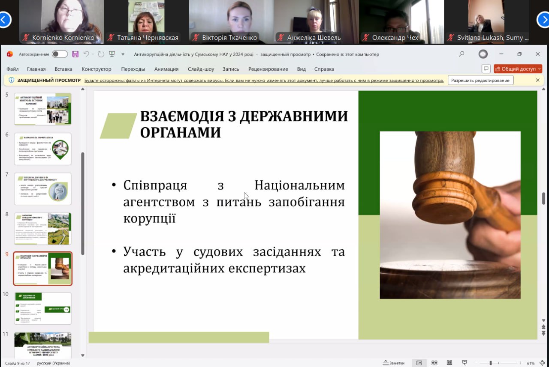549x367 pixels.
Task: Toggle the Автосохранение switch
Action: [x=60, y=54]
